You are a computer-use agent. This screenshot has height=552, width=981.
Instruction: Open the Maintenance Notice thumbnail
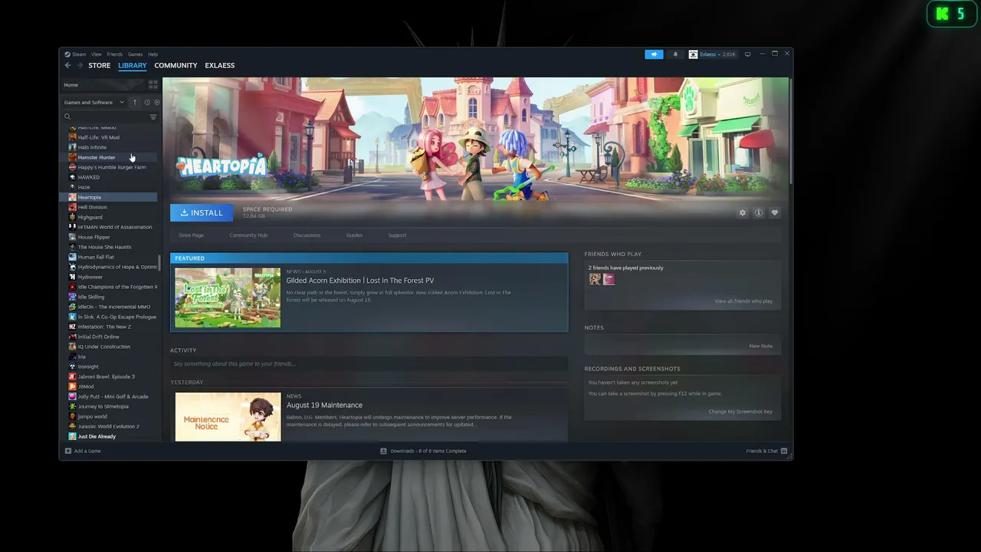[x=228, y=417]
